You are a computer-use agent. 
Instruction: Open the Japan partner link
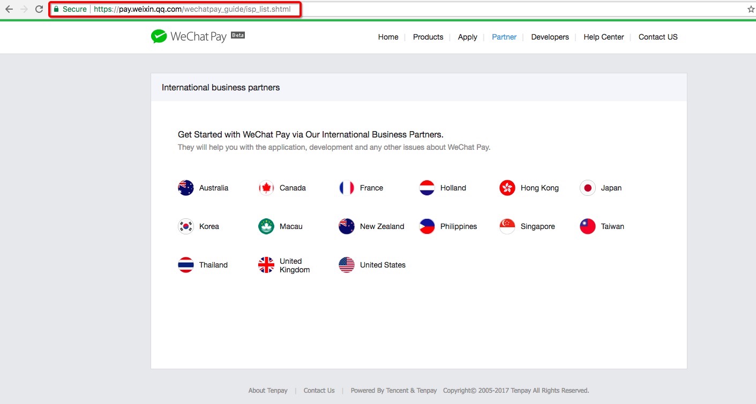(x=611, y=188)
